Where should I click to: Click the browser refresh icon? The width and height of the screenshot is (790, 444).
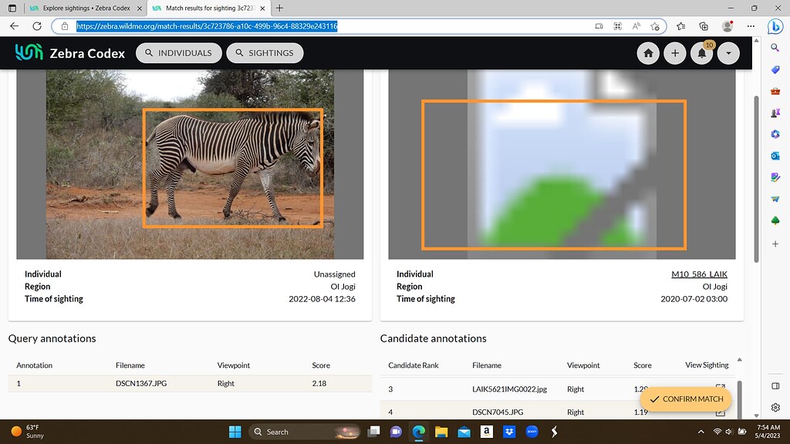[36, 25]
